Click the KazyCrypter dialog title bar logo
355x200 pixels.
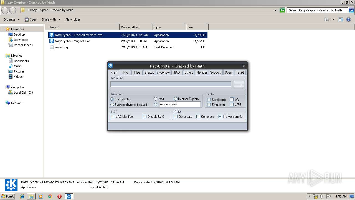110,66
